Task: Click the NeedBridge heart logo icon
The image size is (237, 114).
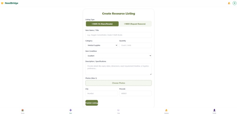Action: click(2, 3)
